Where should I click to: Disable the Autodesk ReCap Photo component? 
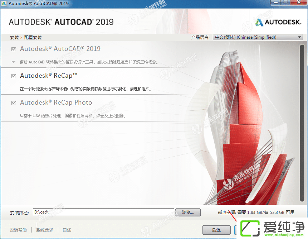click(13, 102)
